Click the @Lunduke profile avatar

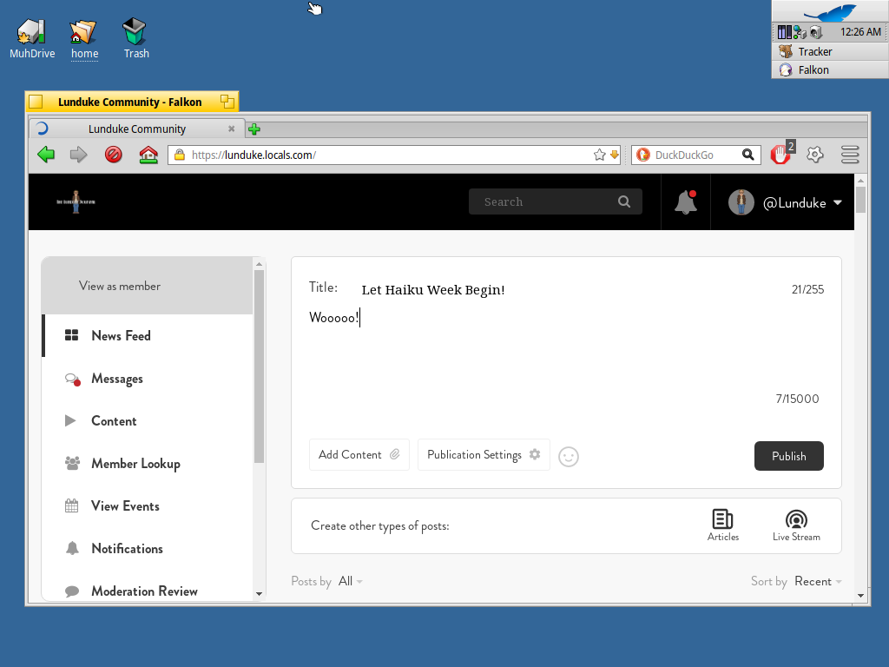[x=741, y=201]
